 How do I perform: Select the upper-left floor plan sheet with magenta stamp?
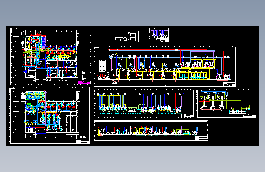click(51, 56)
